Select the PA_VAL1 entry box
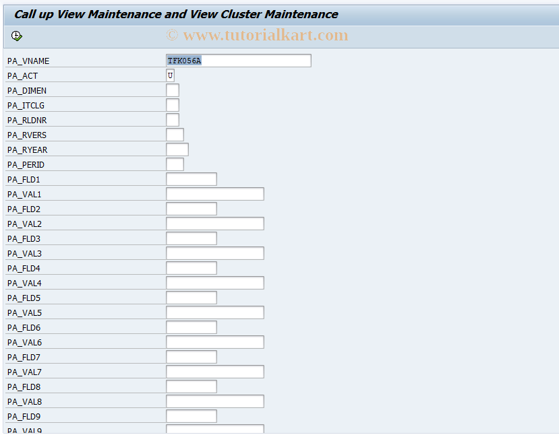The image size is (559, 435). coord(214,193)
